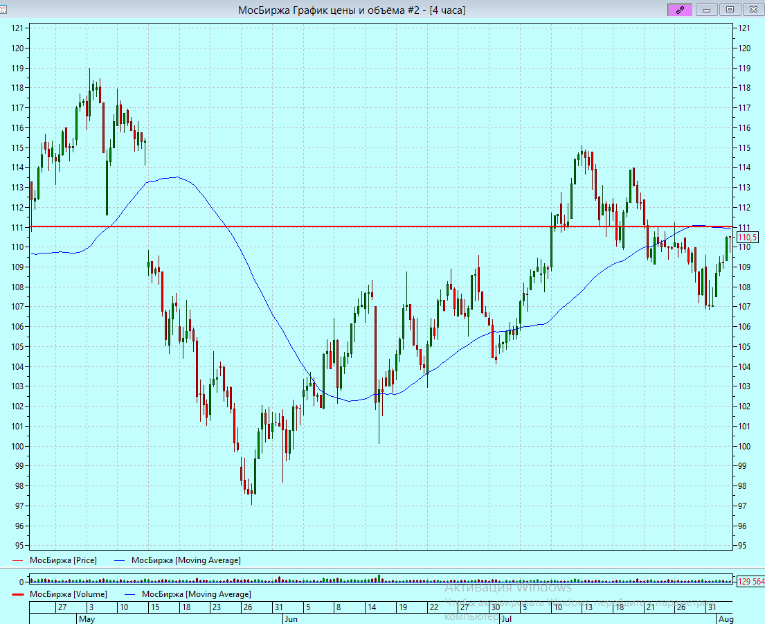Screen dimensions: 765x624
Task: Click the current price tag 110,5
Action: point(747,238)
